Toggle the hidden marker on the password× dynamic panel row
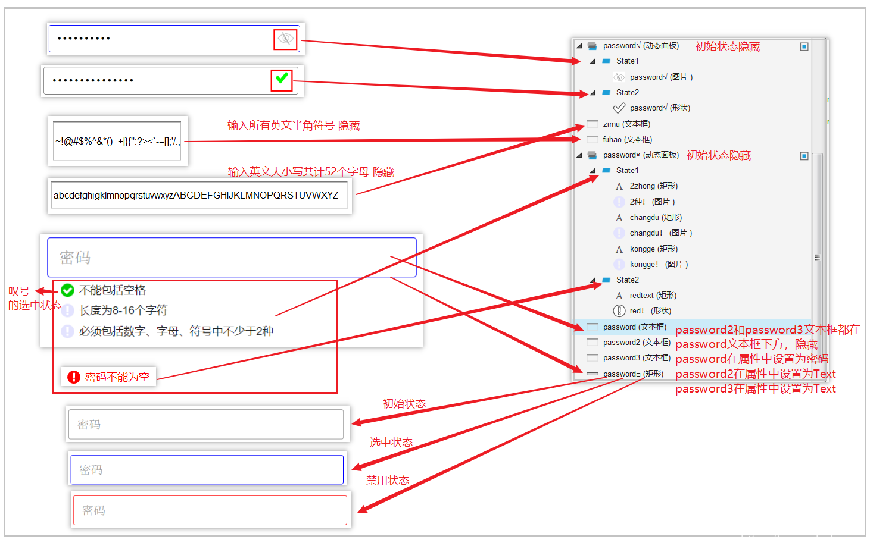The image size is (870, 549). [x=804, y=156]
